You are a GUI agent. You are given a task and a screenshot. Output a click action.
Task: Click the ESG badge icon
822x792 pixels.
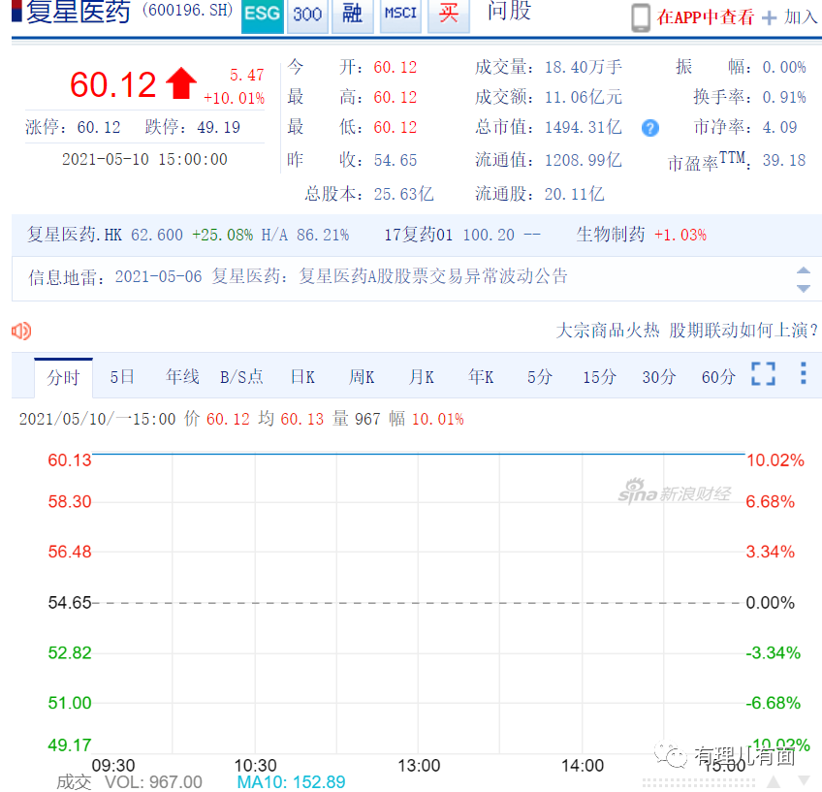pyautogui.click(x=262, y=16)
